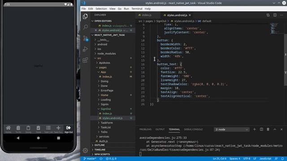The image size is (287, 161).
Task: Open notifications bell in status bar
Action: tap(283, 159)
